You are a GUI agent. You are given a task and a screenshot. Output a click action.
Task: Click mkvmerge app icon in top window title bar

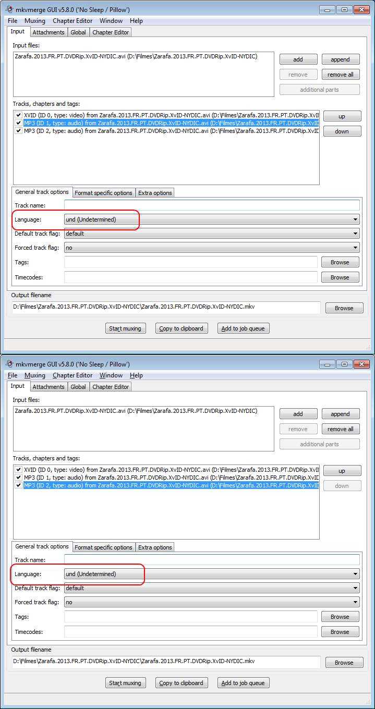[x=9, y=9]
